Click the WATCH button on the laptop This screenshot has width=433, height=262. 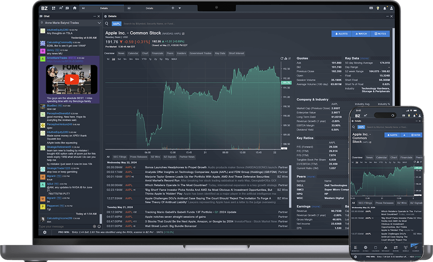(361, 34)
